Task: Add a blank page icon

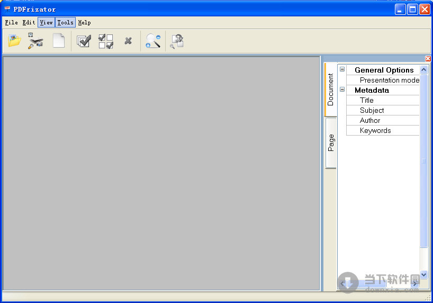Action: 59,41
